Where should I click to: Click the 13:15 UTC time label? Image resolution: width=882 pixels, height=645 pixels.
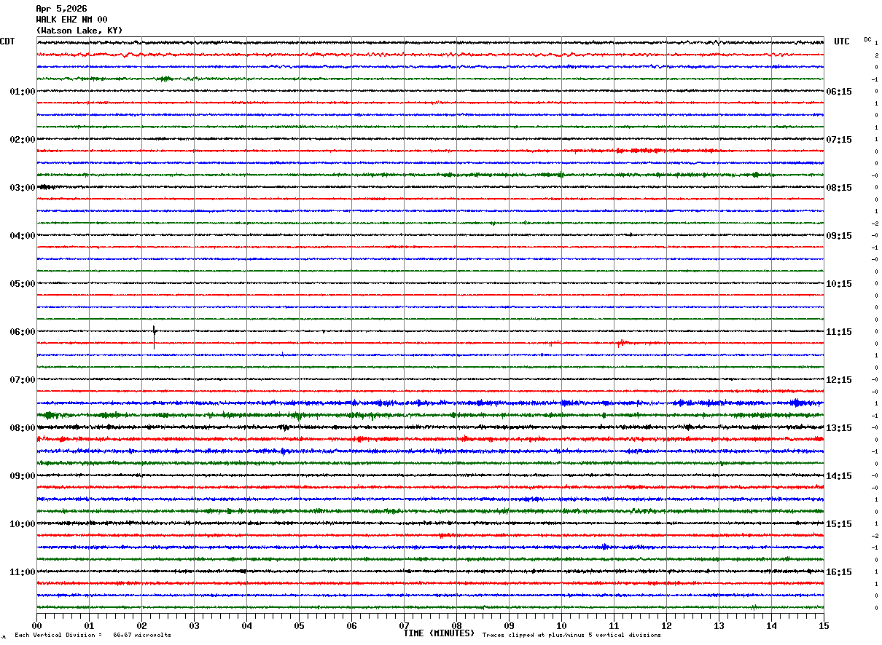(839, 428)
